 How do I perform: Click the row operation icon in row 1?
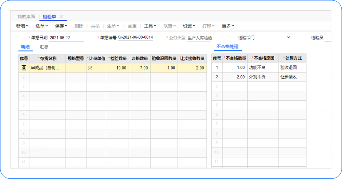(24, 68)
